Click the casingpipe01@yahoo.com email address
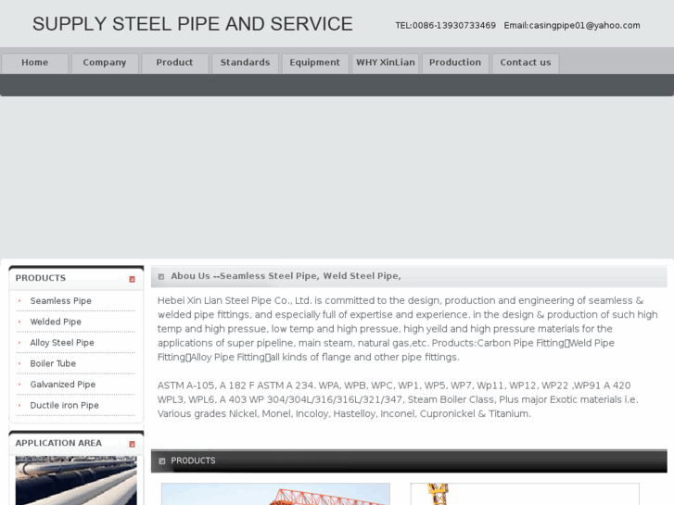674x505 pixels. tap(584, 26)
